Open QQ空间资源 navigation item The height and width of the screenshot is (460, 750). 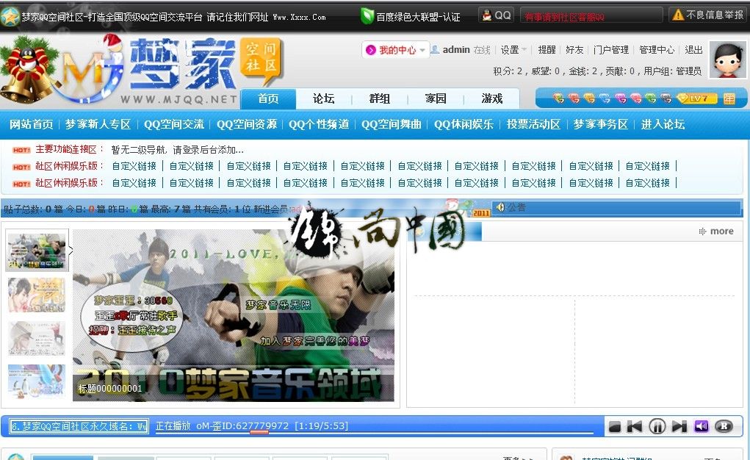(247, 124)
